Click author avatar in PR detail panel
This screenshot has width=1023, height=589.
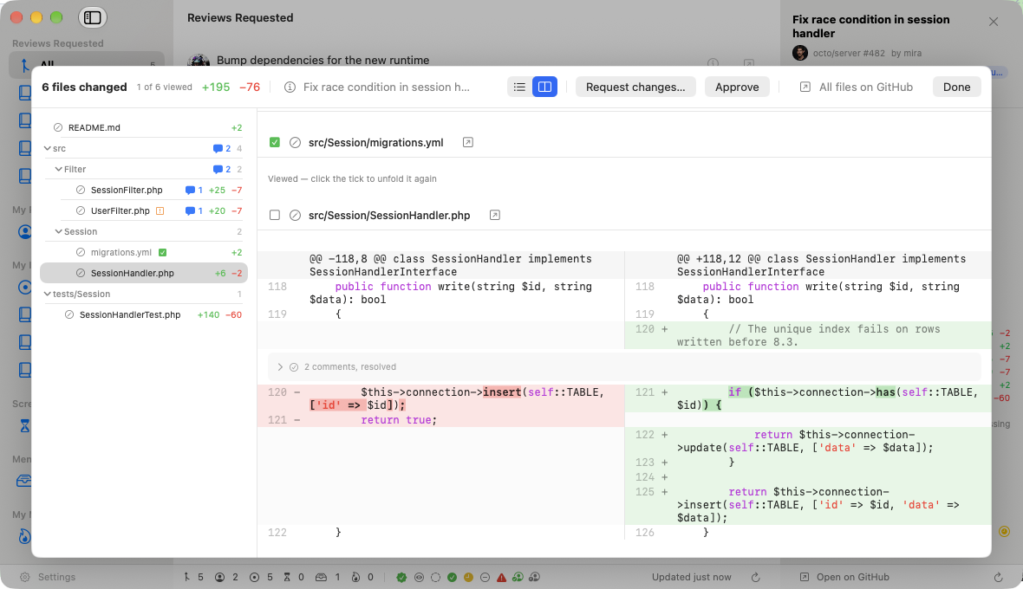pos(800,54)
